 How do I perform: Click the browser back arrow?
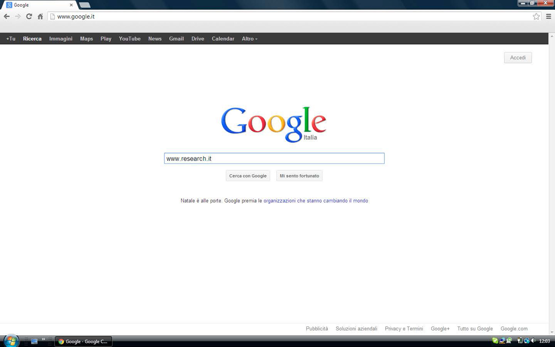(7, 17)
